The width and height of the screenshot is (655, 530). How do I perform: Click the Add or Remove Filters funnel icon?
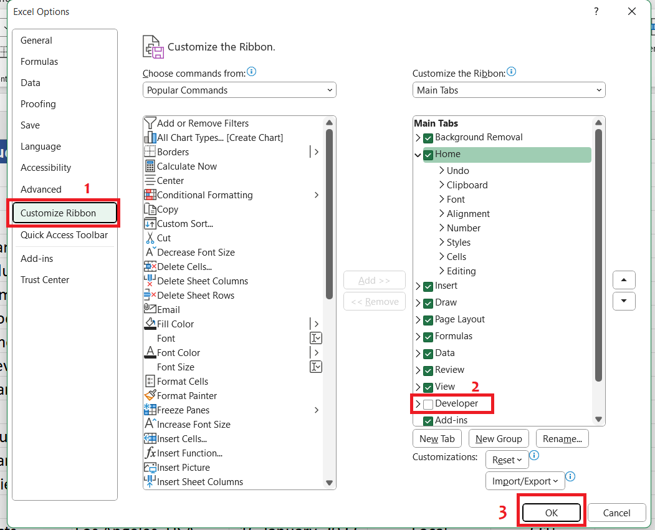click(x=150, y=123)
